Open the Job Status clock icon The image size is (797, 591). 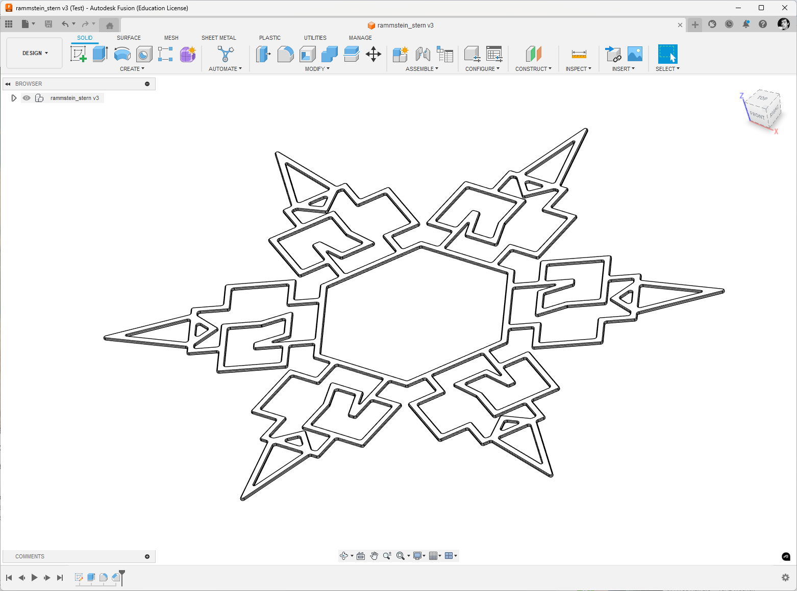point(729,24)
